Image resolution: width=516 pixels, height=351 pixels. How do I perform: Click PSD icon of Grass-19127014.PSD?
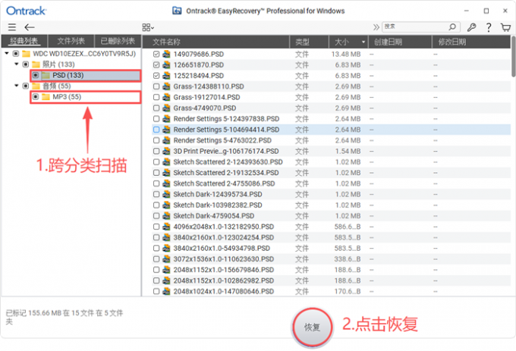(x=166, y=97)
